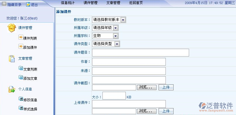Open 课件列表 from the sidebar
The height and width of the screenshot is (115, 236).
[30, 38]
